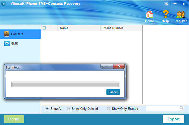Select the Show All radio button
The height and width of the screenshot is (125, 189).
tap(47, 109)
